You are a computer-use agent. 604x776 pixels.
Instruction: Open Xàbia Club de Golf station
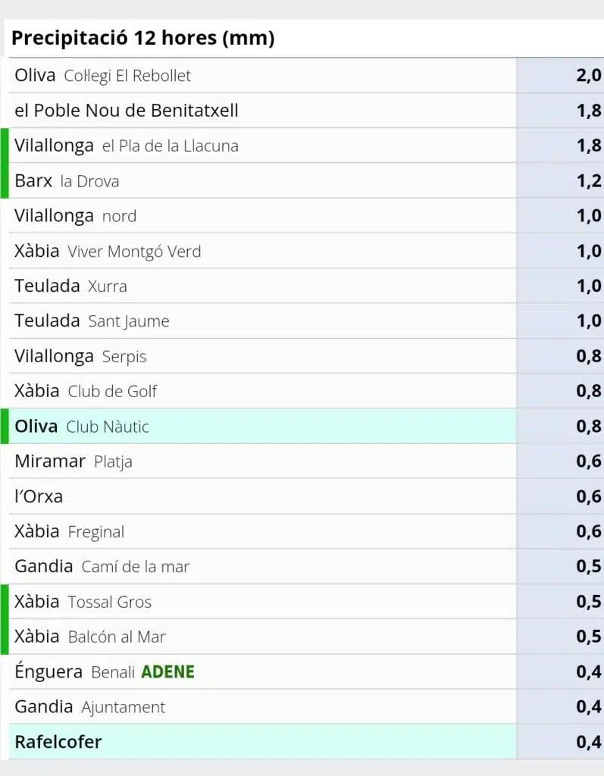pyautogui.click(x=306, y=392)
